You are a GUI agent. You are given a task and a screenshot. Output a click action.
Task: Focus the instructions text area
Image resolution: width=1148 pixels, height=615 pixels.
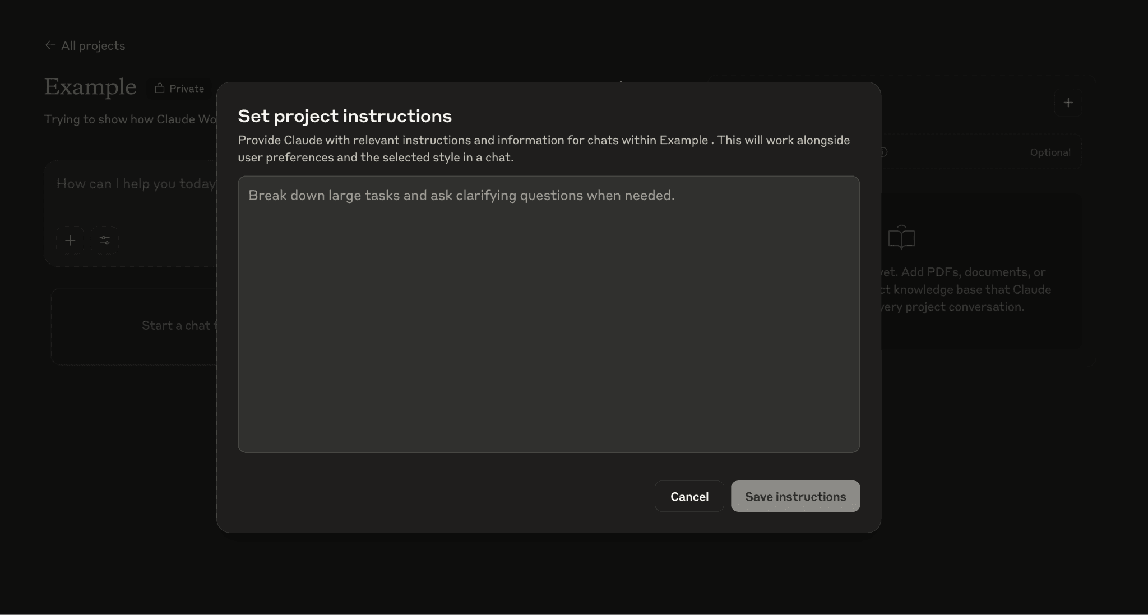[x=548, y=314]
